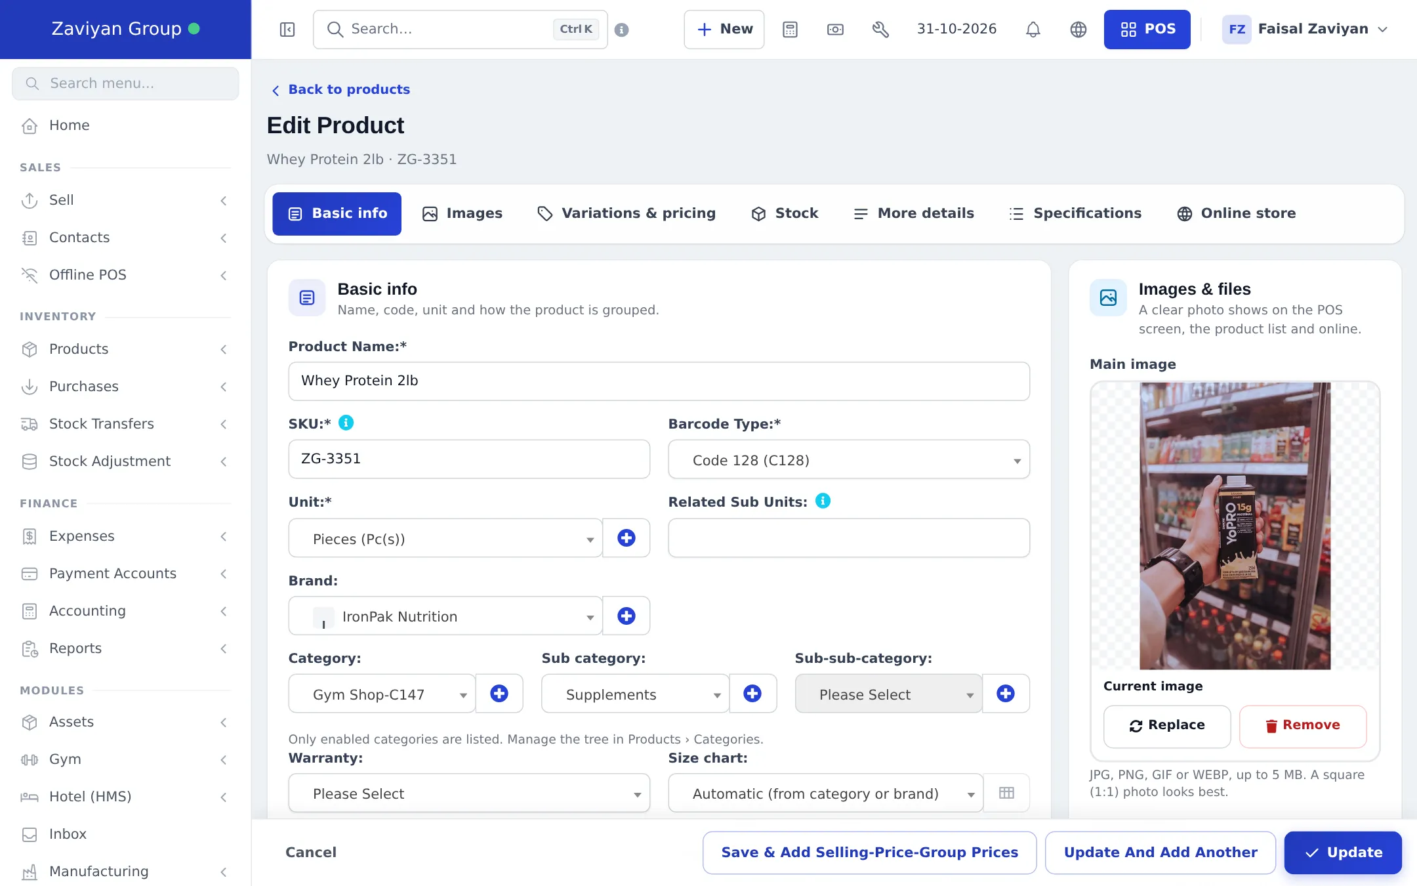The height and width of the screenshot is (886, 1417).
Task: Toggle the sidebar collapse icon
Action: click(x=287, y=30)
